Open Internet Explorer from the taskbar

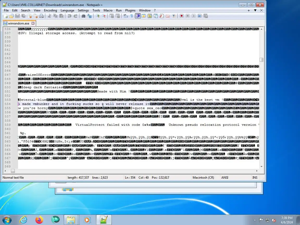pos(23,220)
